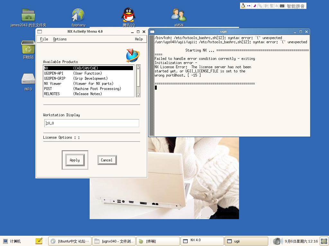Click the products list scrollbar thumb
Viewport: 329px width, 246px height.
pyautogui.click(x=138, y=78)
